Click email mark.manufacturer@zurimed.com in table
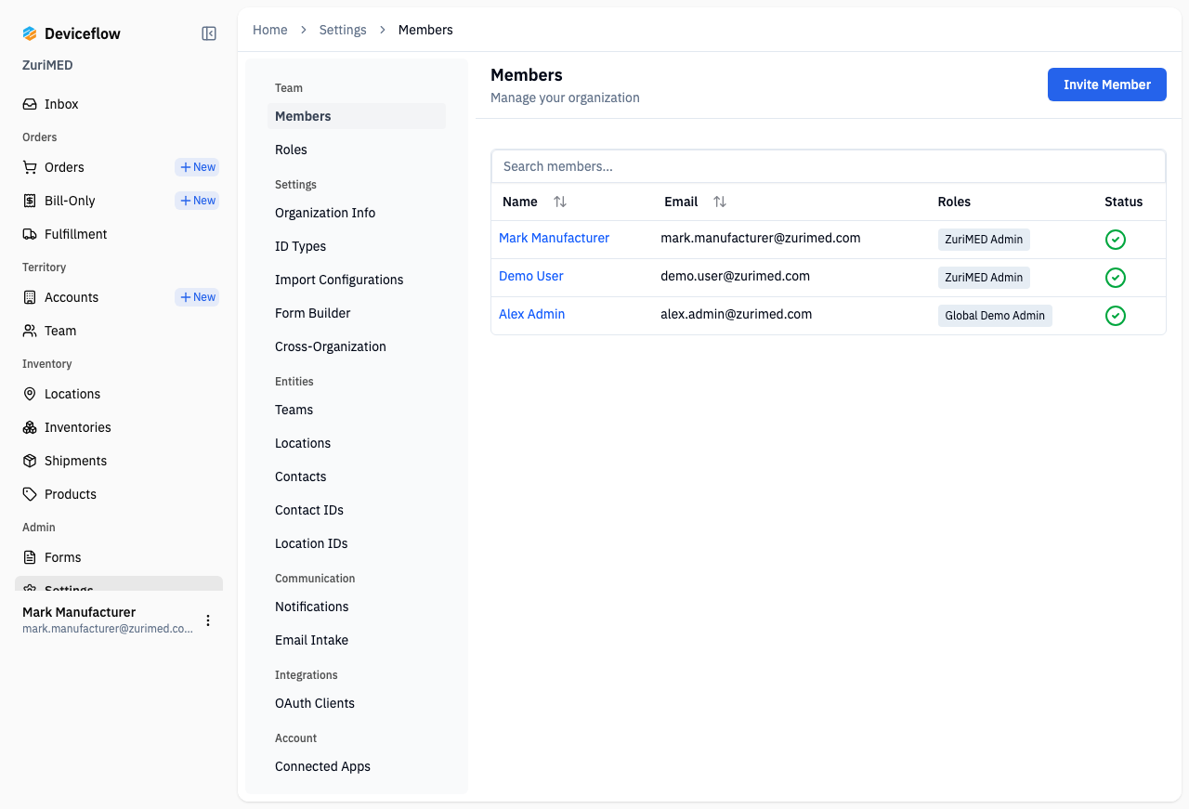Image resolution: width=1189 pixels, height=809 pixels. [761, 238]
